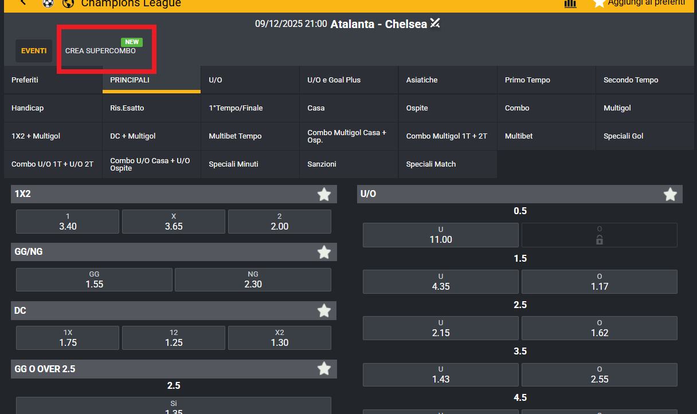Star the U/O market panel
The image size is (697, 414).
670,195
